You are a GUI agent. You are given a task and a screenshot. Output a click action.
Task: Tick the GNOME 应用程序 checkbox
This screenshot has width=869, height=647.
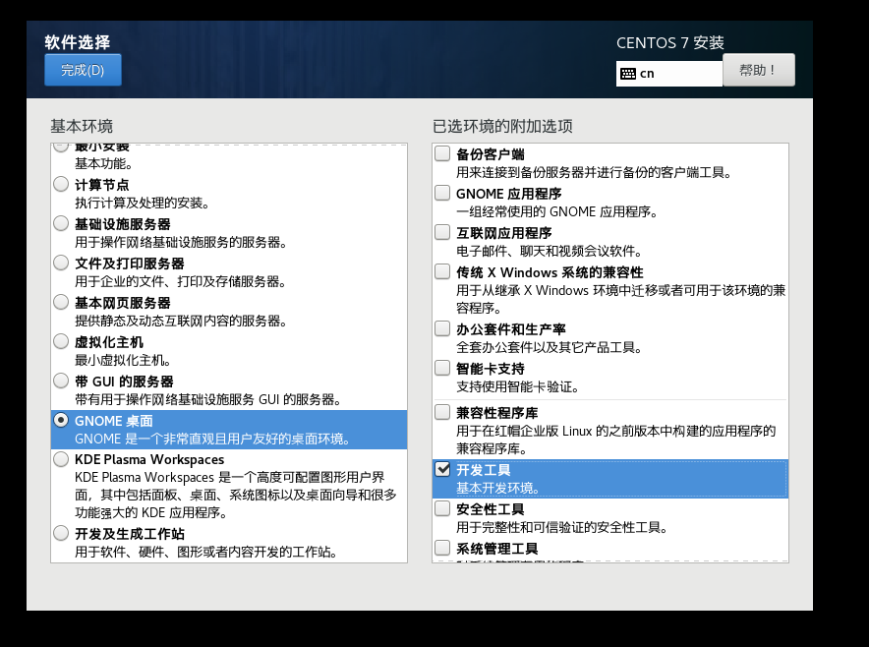pyautogui.click(x=442, y=193)
